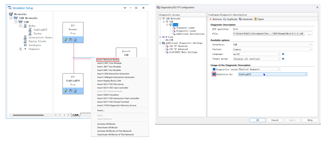Open the Simulation by SimDiagECU dropdown
The width and height of the screenshot is (326, 142).
(273, 74)
